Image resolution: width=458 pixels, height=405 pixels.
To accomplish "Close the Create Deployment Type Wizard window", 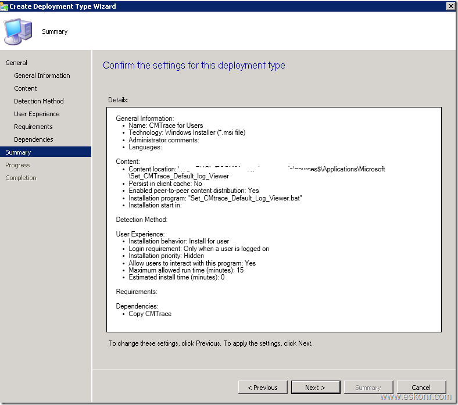I will (450, 6).
